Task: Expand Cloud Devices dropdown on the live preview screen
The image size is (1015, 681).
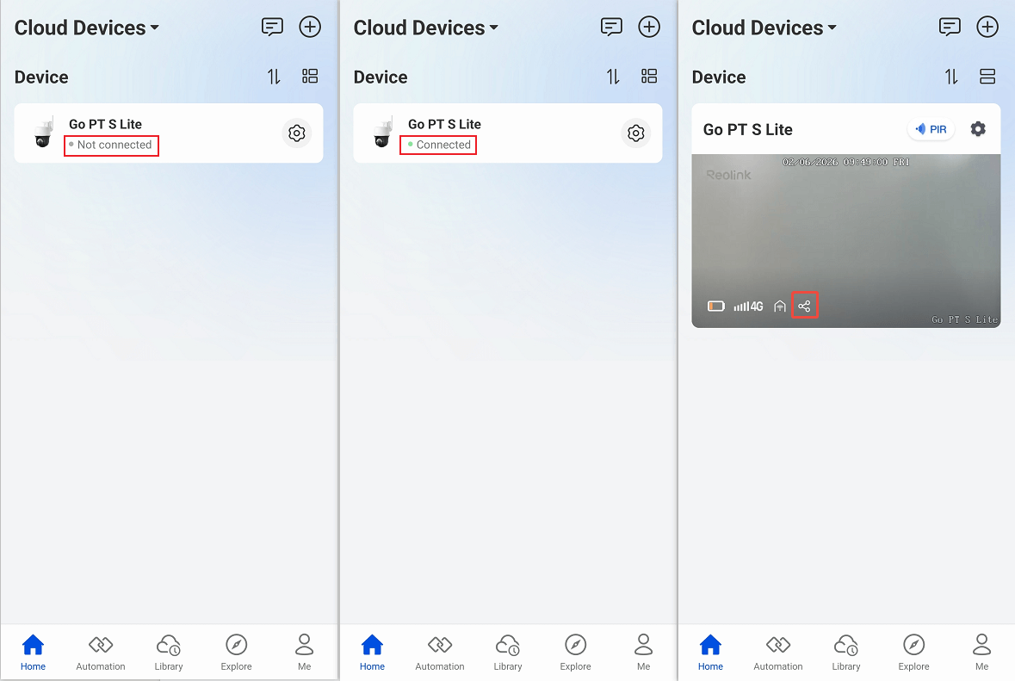Action: pos(764,28)
